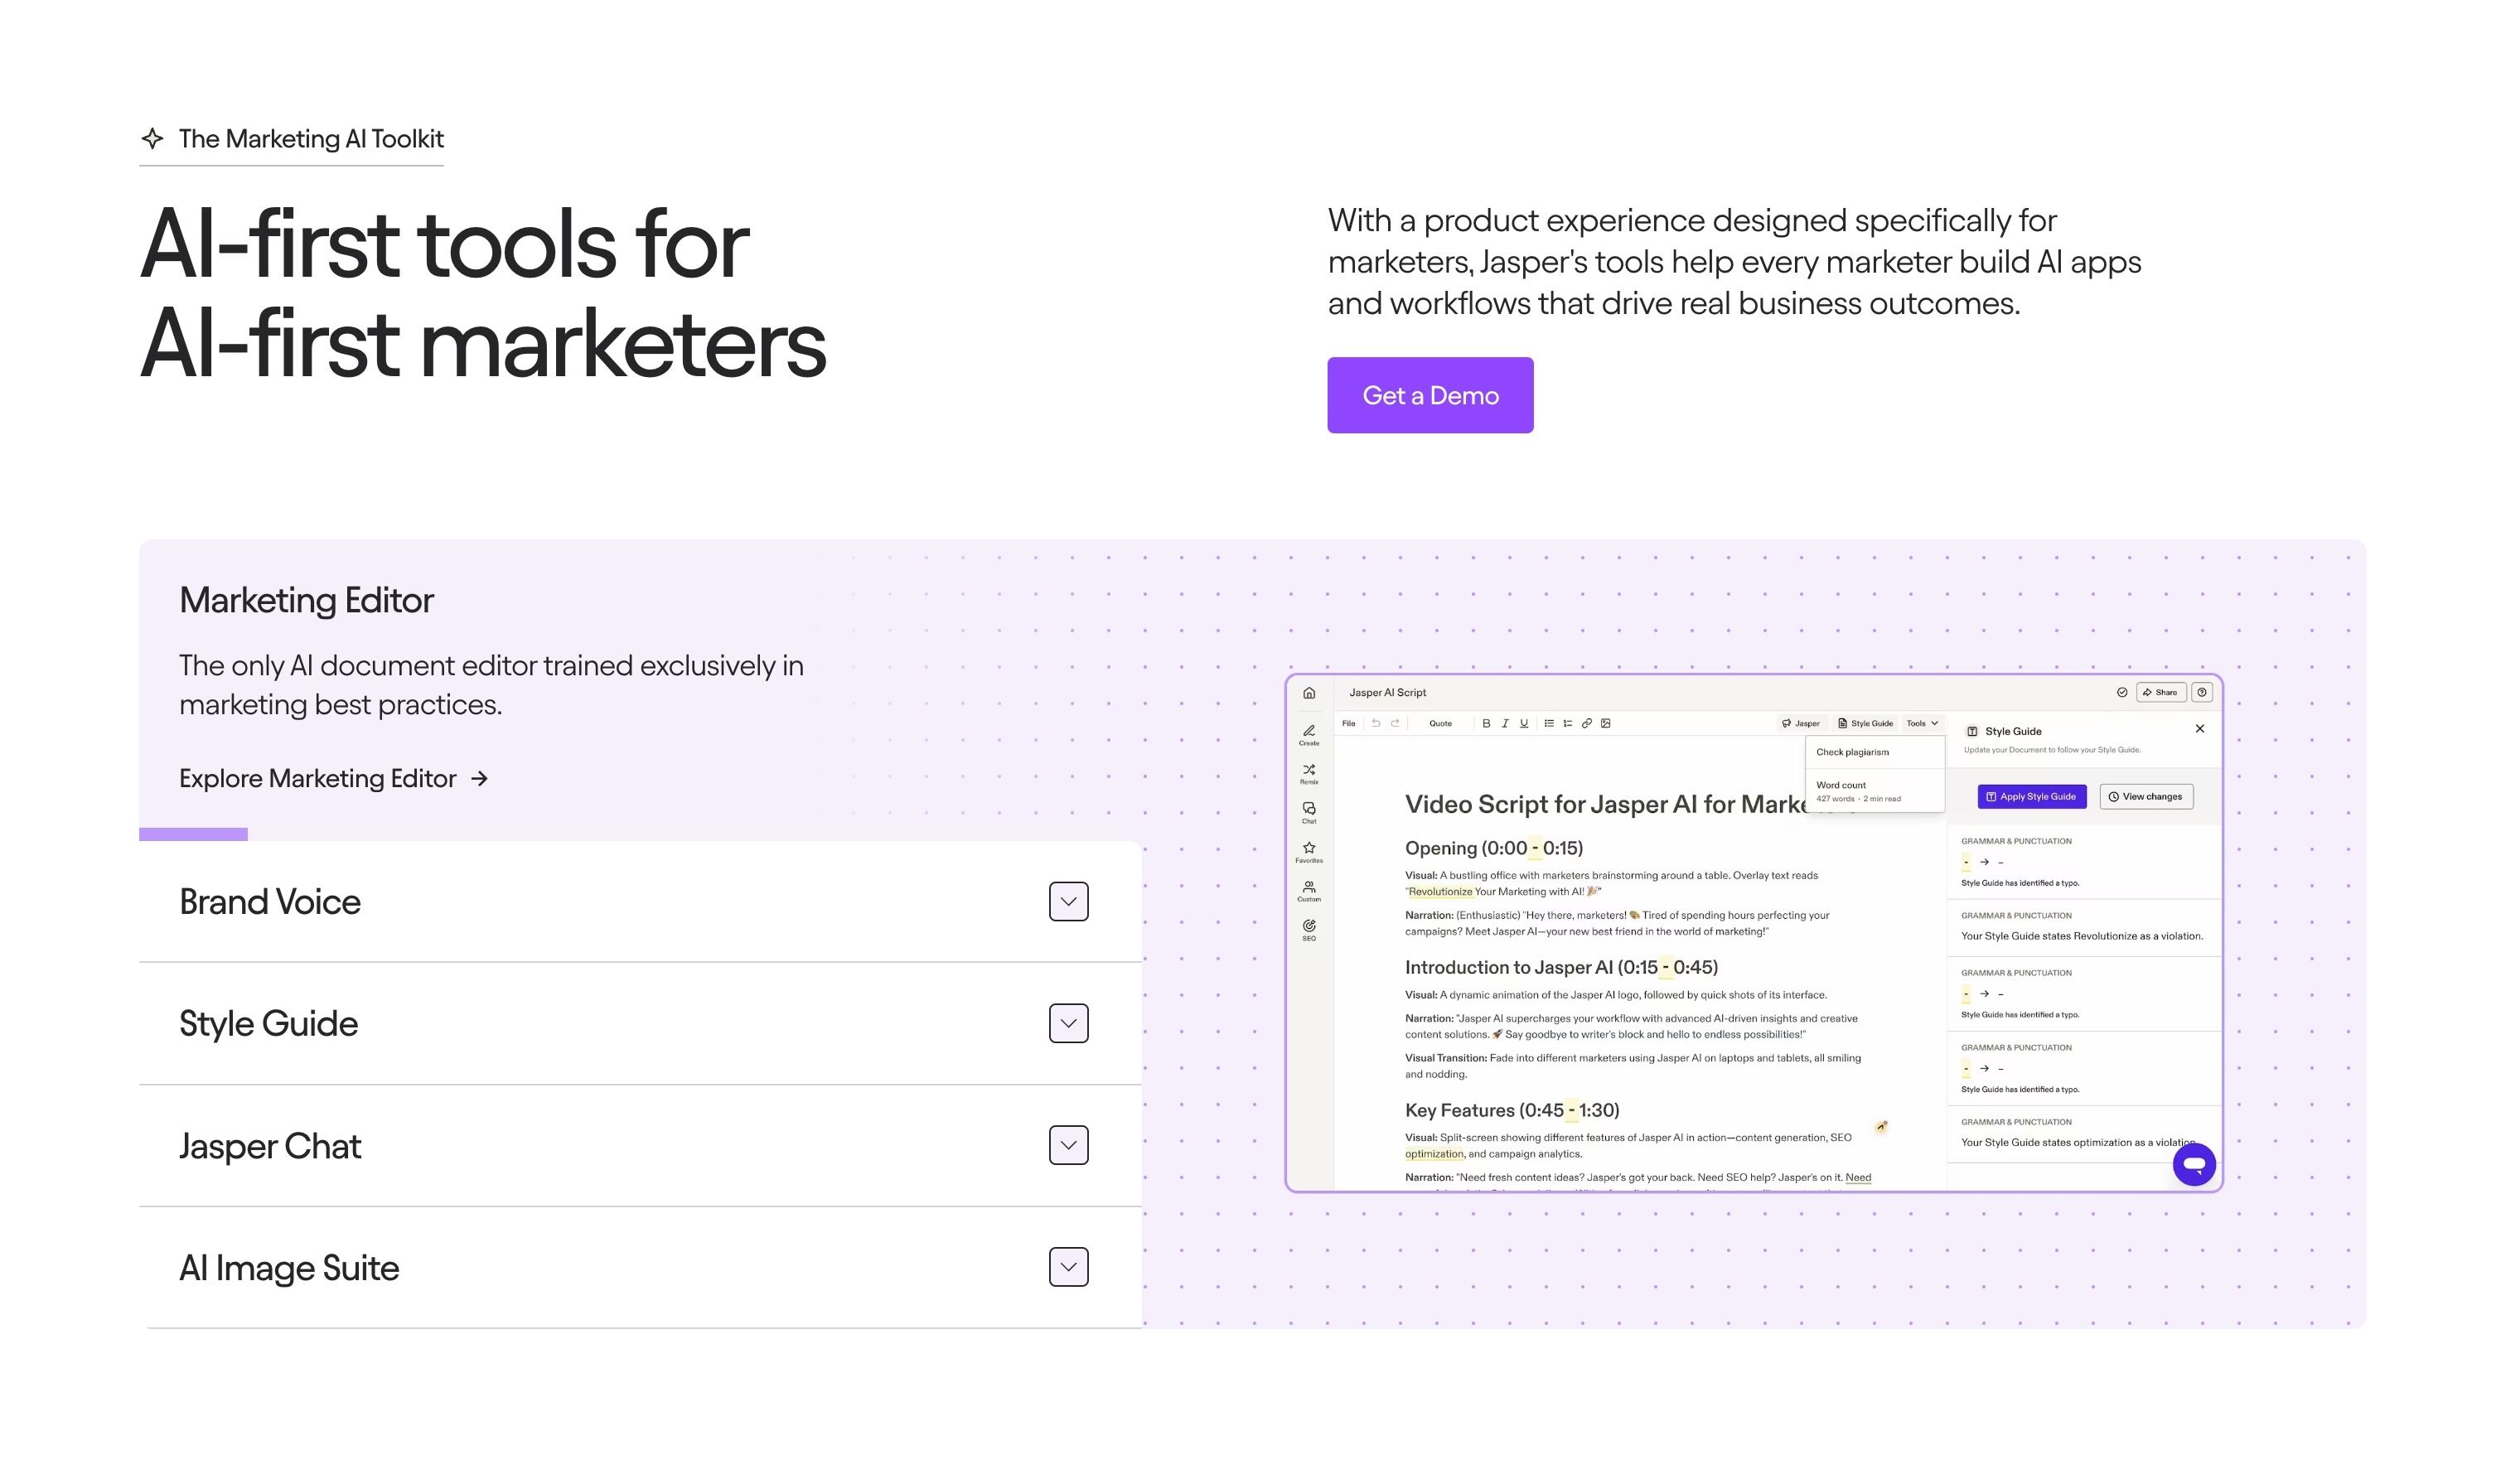Viewport: 2506px width, 1484px height.
Task: Follow the Explore Marketing Editor link
Action: click(x=334, y=778)
